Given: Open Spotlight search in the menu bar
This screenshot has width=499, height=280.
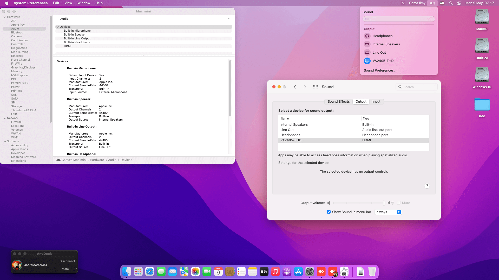Looking at the screenshot, I should 451,3.
